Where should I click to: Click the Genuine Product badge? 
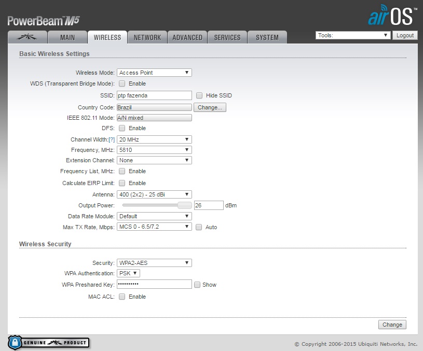pos(49,342)
